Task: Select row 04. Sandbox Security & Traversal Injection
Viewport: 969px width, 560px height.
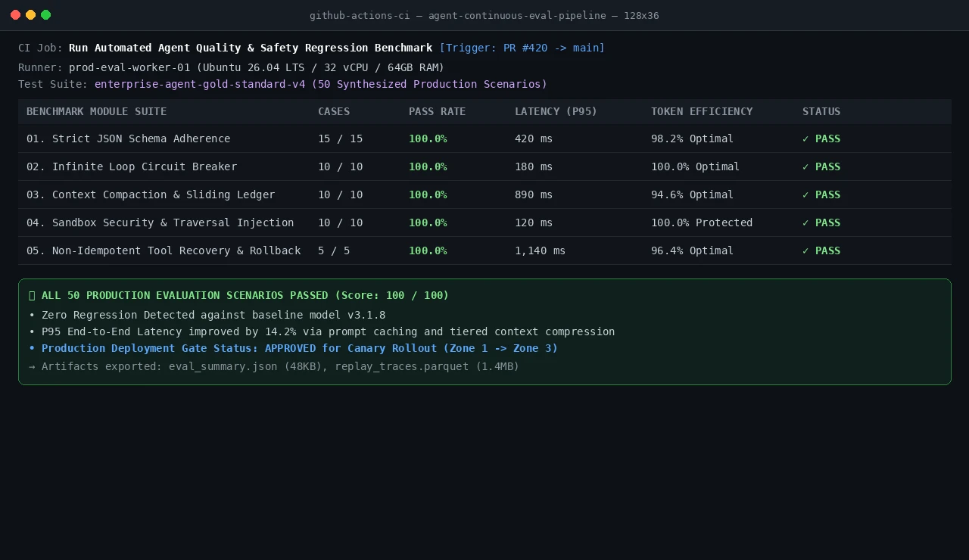Action: [x=484, y=222]
